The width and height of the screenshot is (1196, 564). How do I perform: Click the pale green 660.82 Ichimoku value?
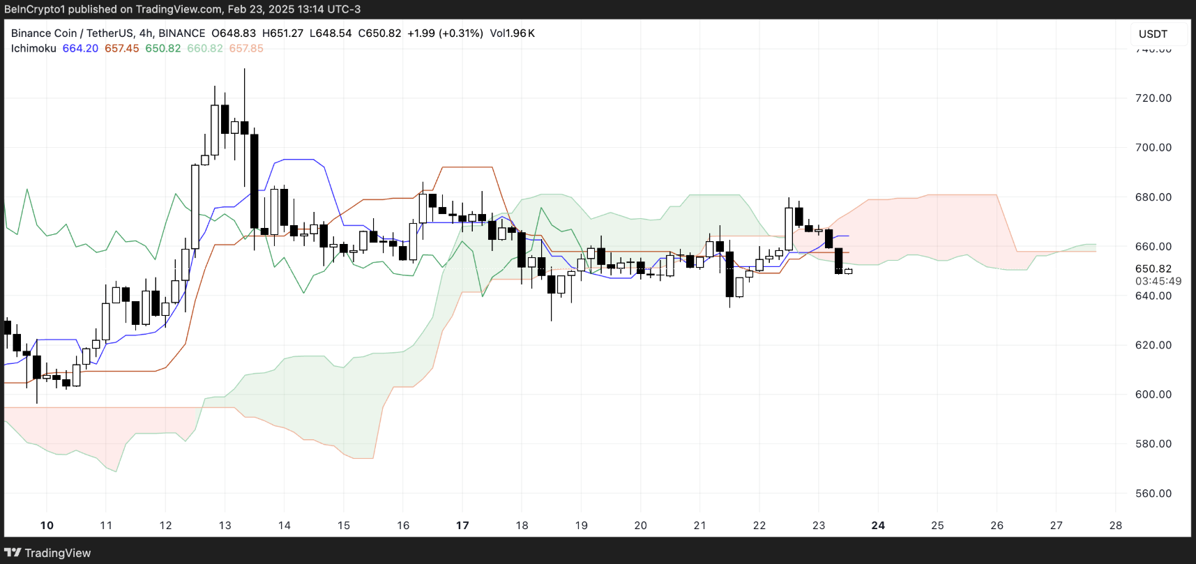pos(205,48)
